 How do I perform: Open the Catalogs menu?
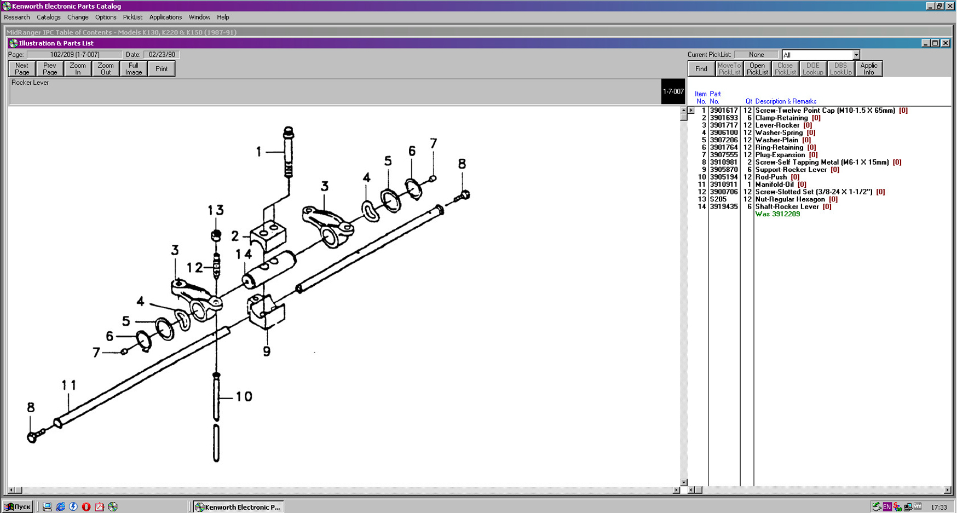(x=48, y=18)
